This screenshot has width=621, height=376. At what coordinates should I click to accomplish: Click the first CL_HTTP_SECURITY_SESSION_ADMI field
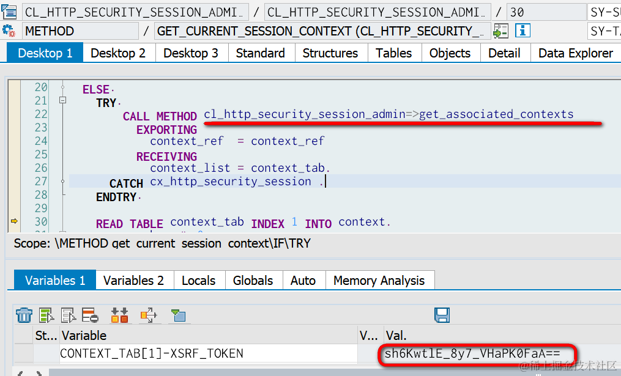click(x=135, y=12)
